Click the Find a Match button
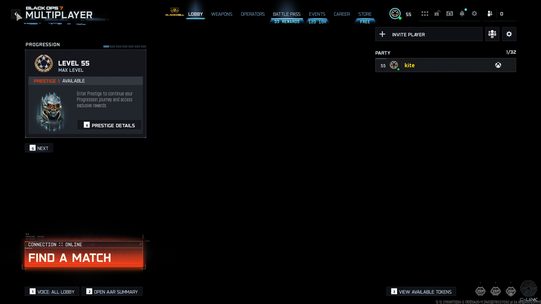The width and height of the screenshot is (541, 304). (84, 258)
